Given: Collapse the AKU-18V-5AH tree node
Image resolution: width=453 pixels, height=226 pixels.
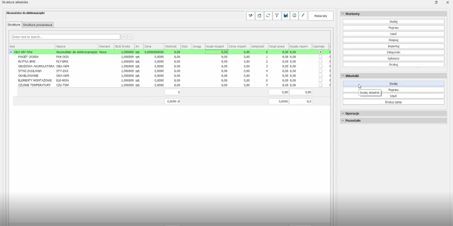Looking at the screenshot, I should click(x=11, y=52).
